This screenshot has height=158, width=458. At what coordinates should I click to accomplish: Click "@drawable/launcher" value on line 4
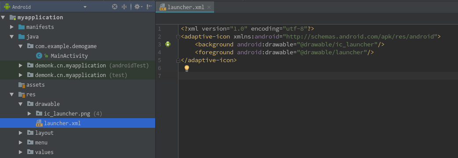coord(332,53)
